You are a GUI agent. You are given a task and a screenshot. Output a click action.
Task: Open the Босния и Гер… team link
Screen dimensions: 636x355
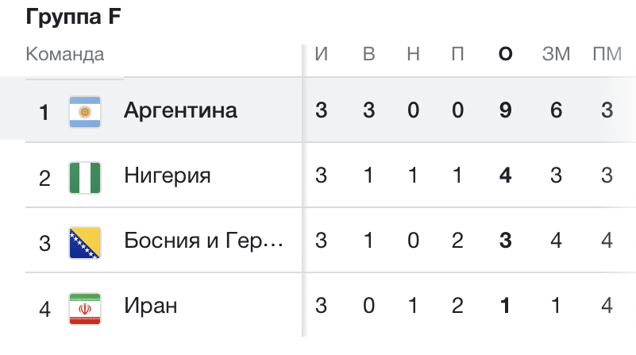pyautogui.click(x=203, y=241)
